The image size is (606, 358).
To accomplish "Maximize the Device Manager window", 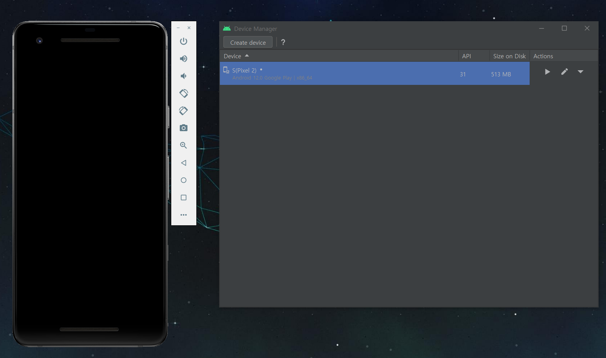I will point(564,28).
